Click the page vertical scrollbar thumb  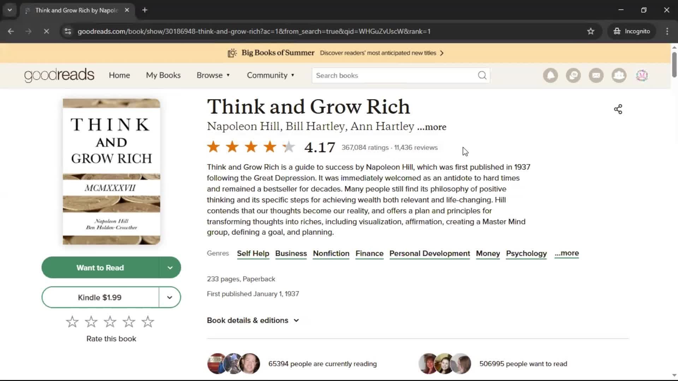coord(674,65)
